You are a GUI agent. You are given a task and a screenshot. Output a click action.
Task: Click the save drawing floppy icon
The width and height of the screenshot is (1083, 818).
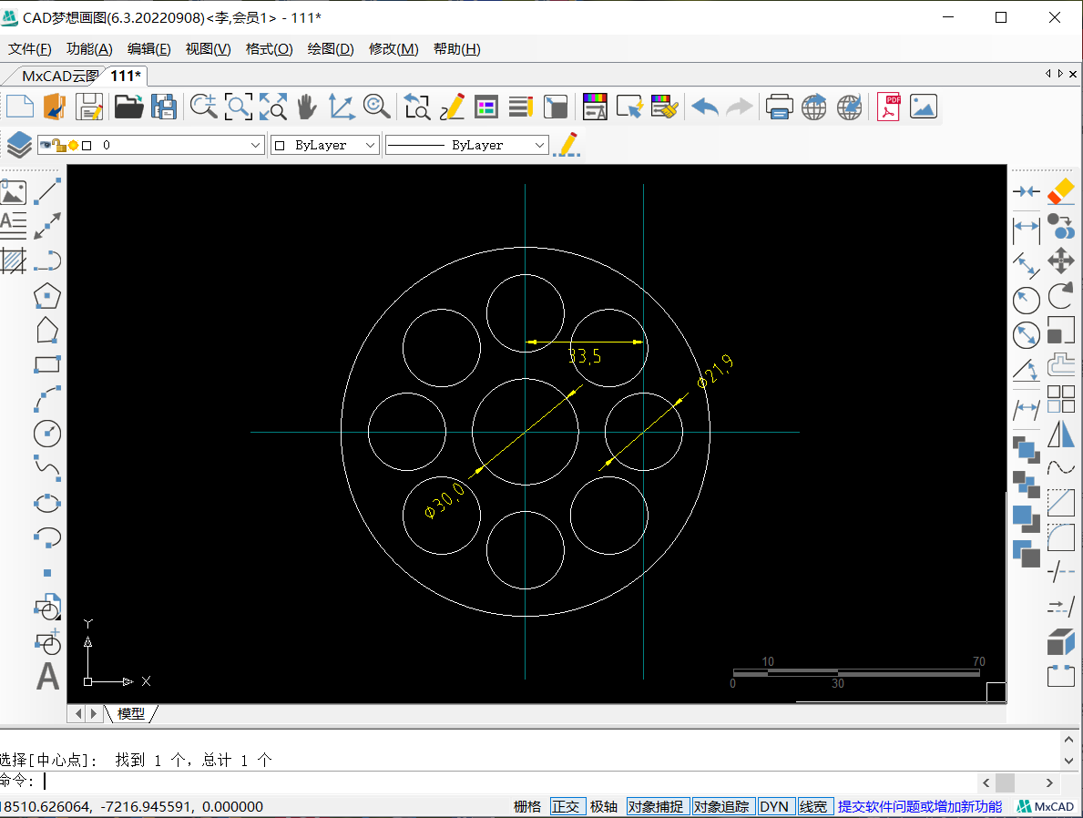89,107
